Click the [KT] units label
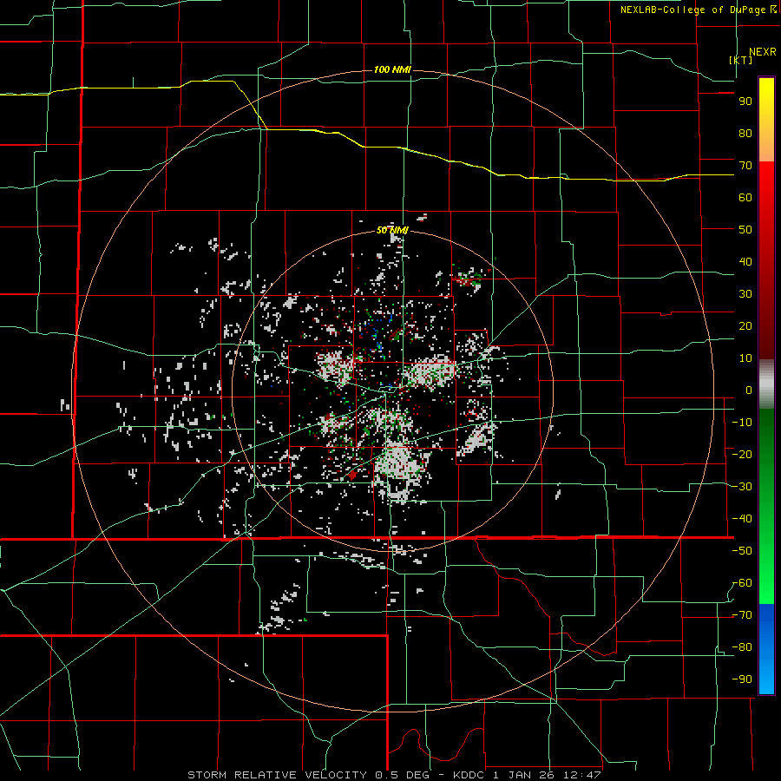781x781 pixels. tap(741, 60)
